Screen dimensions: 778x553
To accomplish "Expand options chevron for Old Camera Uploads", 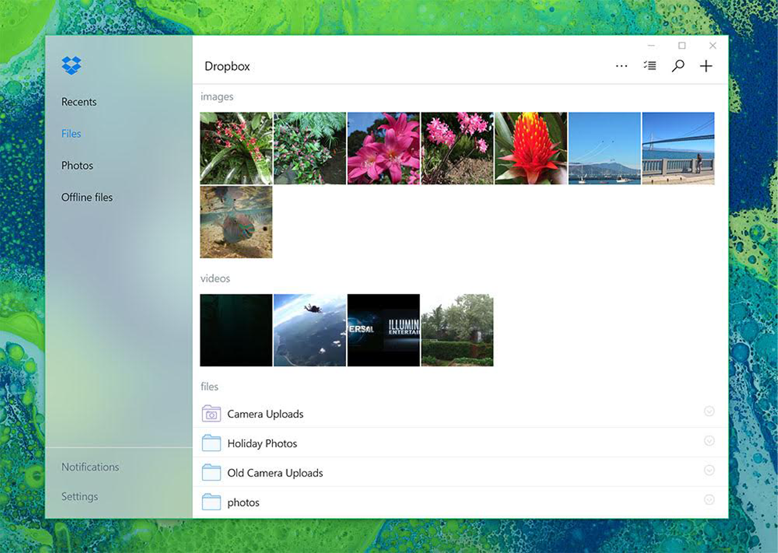I will pos(709,470).
